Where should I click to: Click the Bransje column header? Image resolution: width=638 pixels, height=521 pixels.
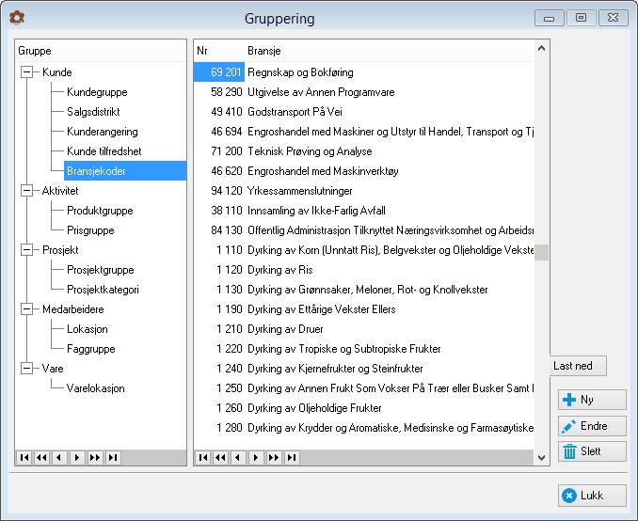(x=389, y=51)
